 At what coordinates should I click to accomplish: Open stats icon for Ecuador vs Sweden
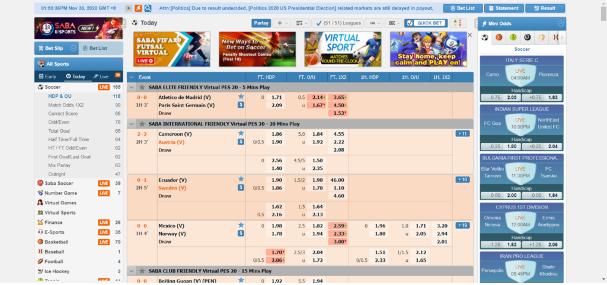(241, 188)
